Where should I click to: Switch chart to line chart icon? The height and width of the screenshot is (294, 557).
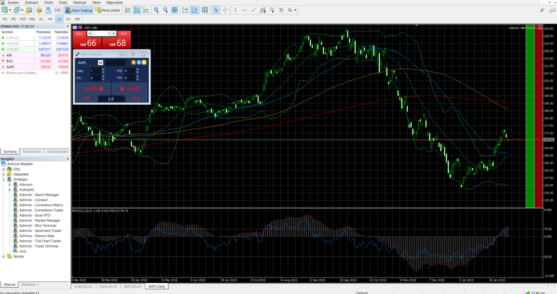(x=146, y=10)
